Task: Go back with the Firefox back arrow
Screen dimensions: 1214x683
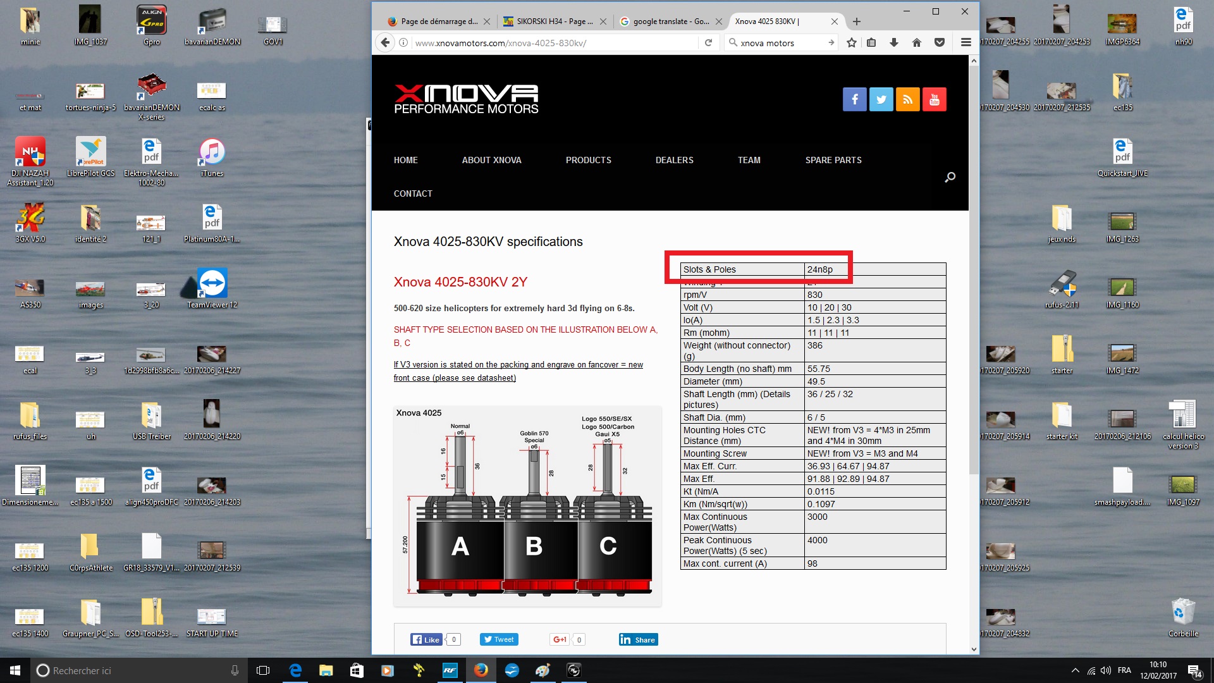Action: (x=385, y=43)
